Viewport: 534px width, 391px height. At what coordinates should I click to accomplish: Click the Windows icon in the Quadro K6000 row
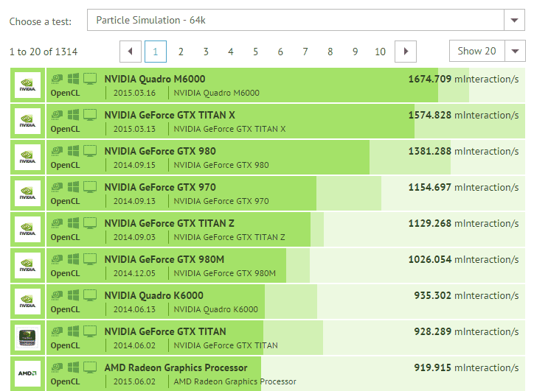click(74, 295)
